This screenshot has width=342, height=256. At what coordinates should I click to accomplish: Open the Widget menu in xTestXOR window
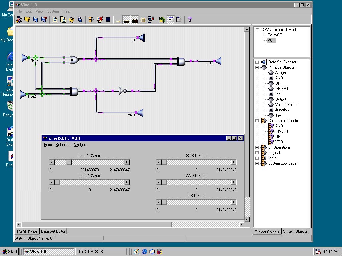pyautogui.click(x=80, y=145)
